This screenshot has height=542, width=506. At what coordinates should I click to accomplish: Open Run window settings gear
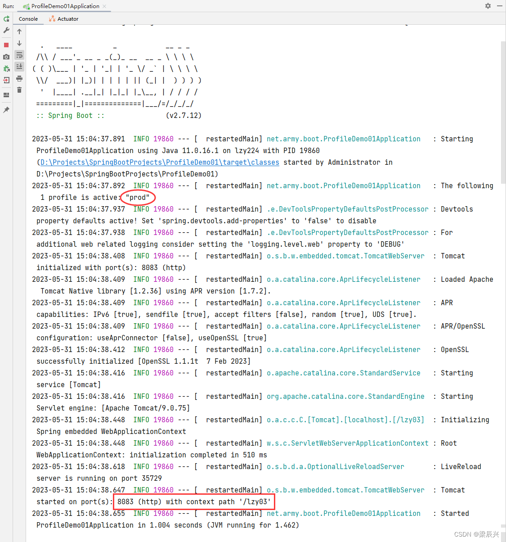pos(488,6)
